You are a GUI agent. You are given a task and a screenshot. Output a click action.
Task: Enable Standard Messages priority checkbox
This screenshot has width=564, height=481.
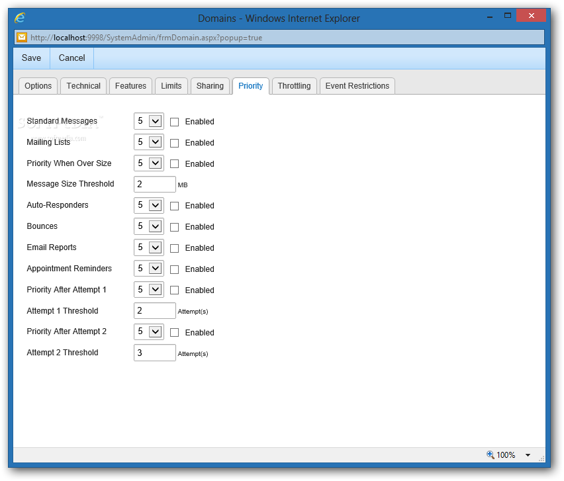point(175,122)
